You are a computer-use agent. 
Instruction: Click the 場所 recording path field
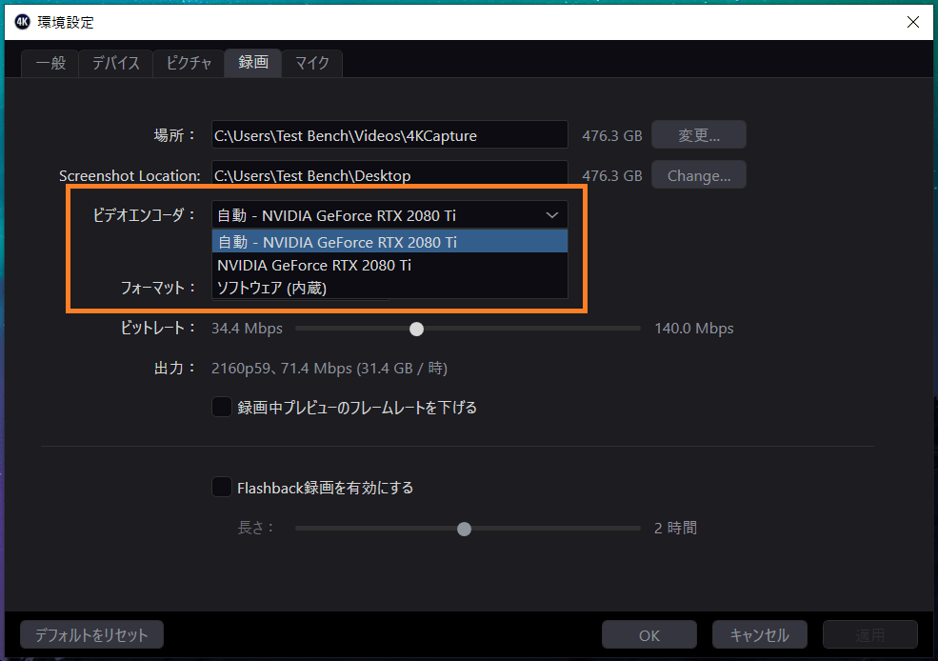pyautogui.click(x=389, y=135)
